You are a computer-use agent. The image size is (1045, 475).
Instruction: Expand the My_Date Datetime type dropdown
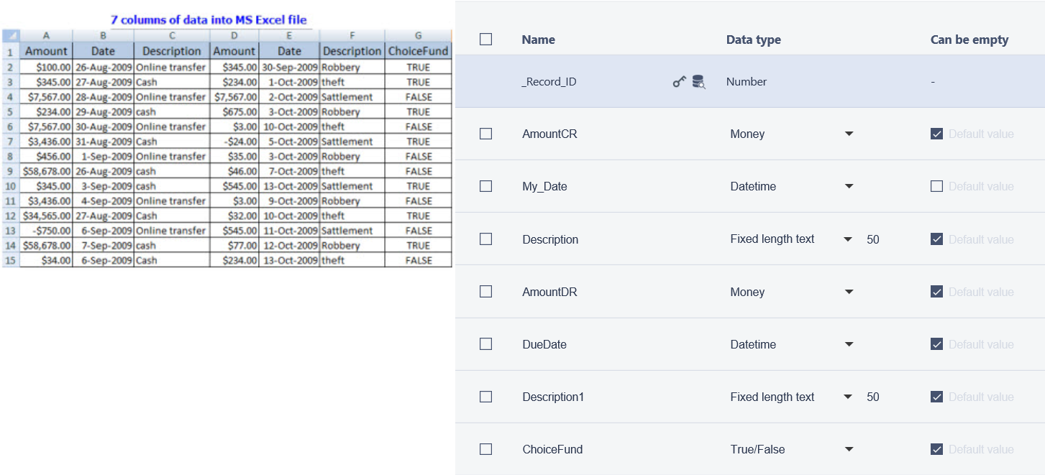(849, 186)
